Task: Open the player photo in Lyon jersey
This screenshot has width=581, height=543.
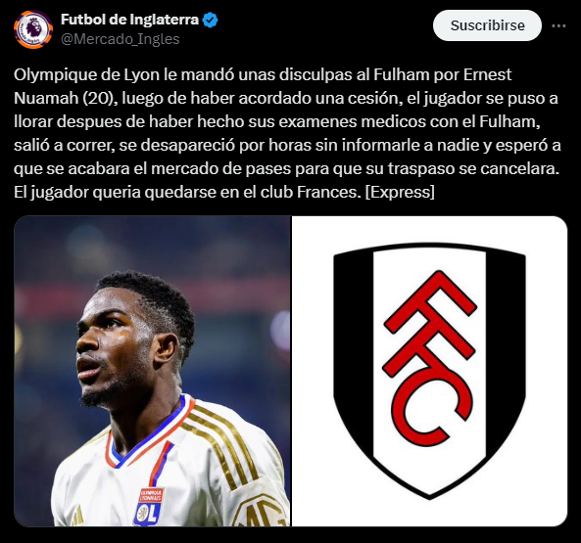Action: pos(152,371)
